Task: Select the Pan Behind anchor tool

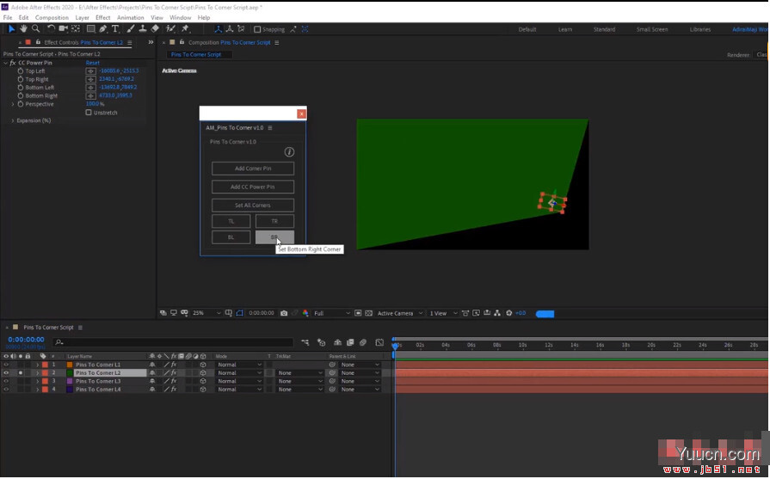Action: pos(76,29)
